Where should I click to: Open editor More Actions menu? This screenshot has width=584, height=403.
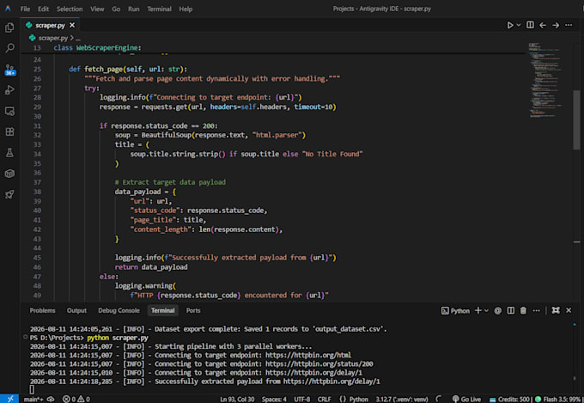tap(569, 25)
